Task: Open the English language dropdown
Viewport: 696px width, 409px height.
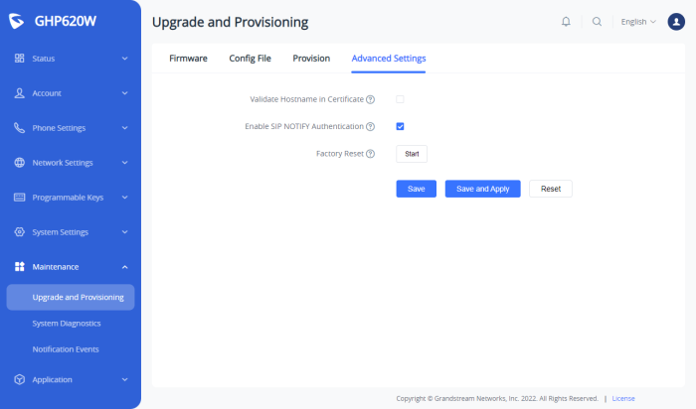Action: click(x=638, y=21)
